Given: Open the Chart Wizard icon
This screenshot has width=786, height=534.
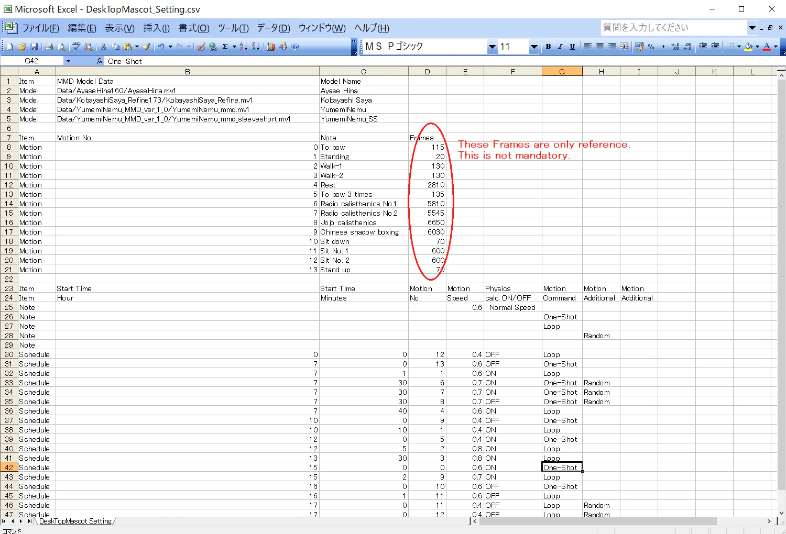Looking at the screenshot, I should (271, 47).
